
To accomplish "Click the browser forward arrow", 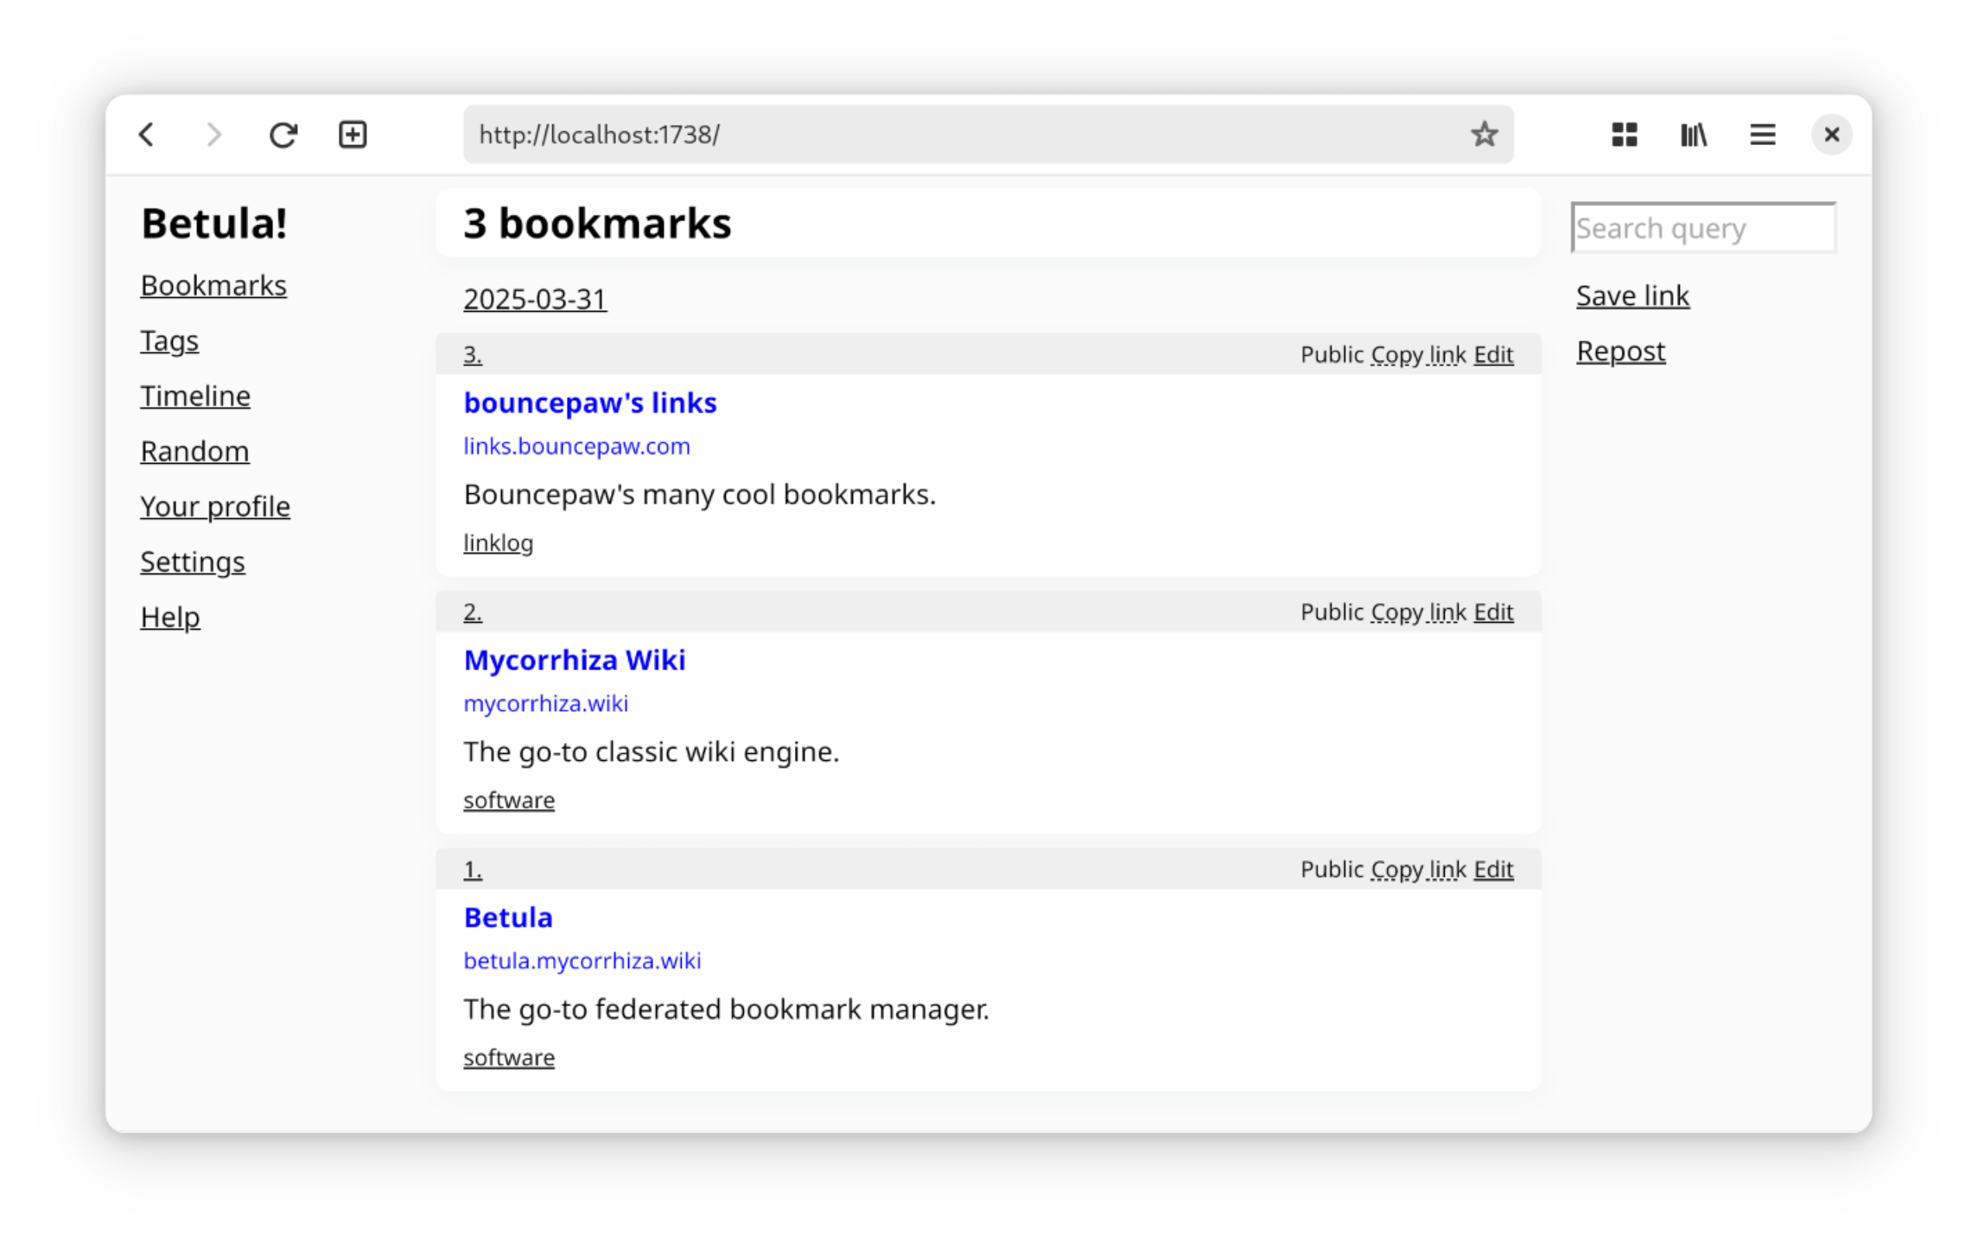I will (214, 135).
